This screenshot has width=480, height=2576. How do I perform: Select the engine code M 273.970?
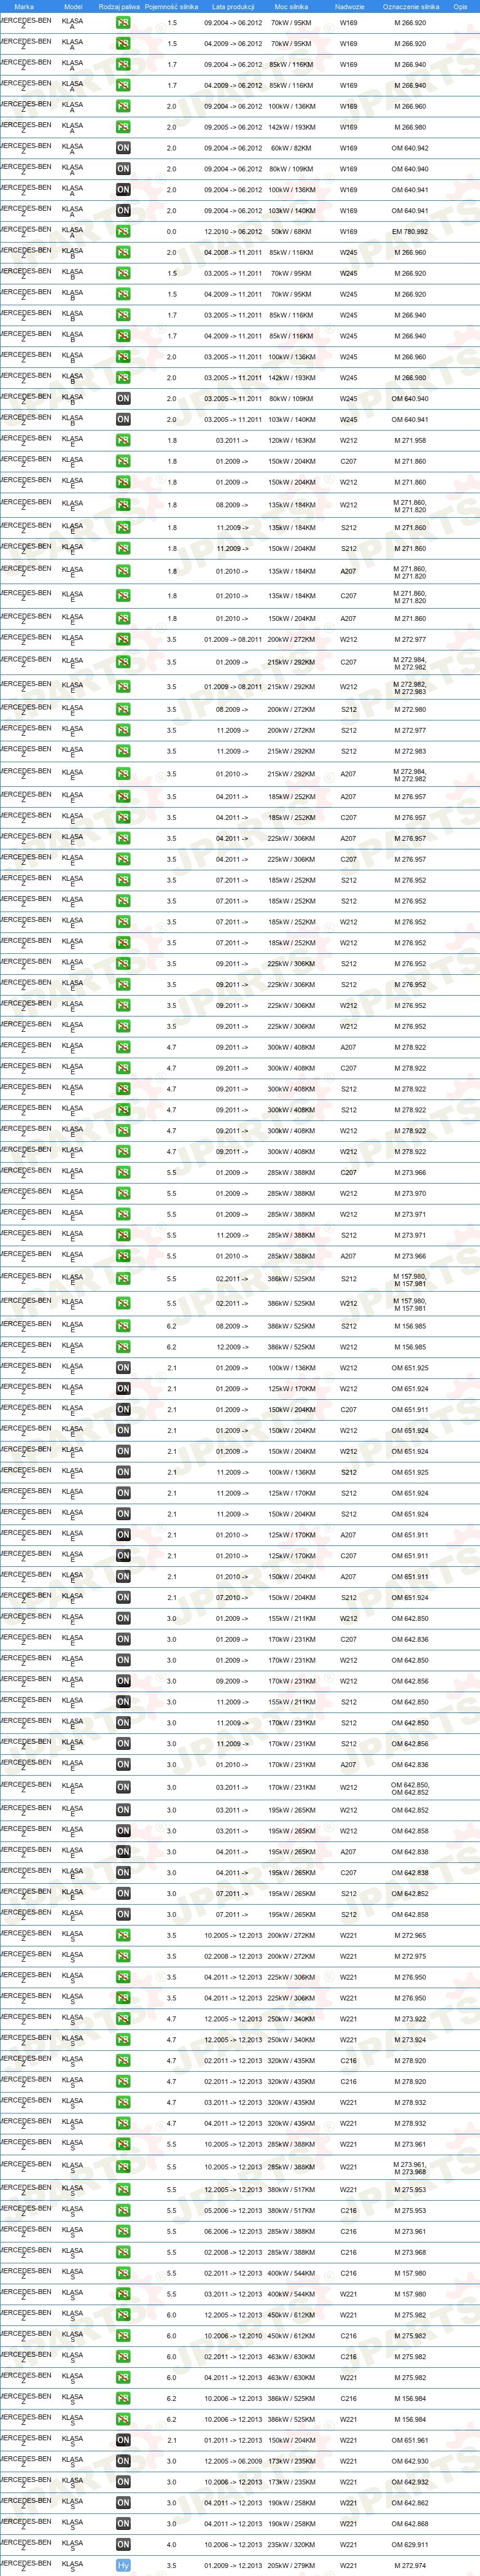[410, 1193]
